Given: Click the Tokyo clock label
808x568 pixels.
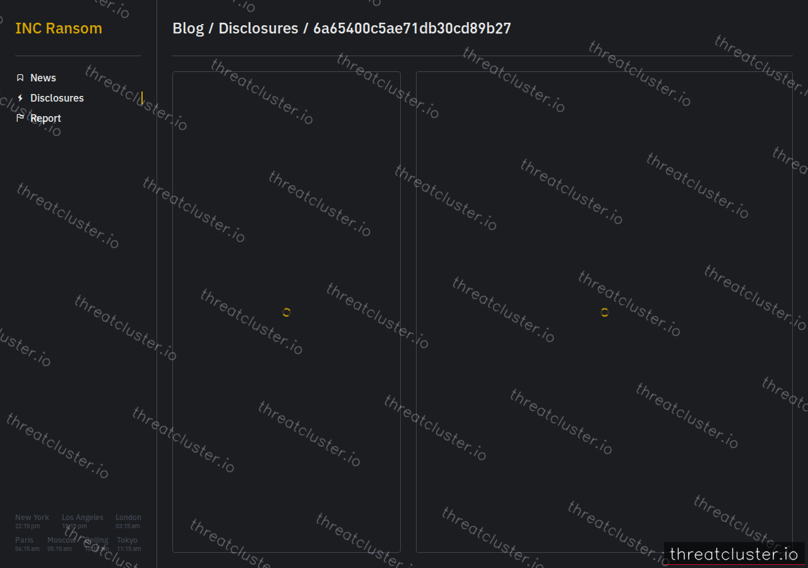Looking at the screenshot, I should point(127,540).
